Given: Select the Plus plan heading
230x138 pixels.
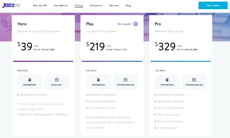Looking at the screenshot, I should 90,24.
